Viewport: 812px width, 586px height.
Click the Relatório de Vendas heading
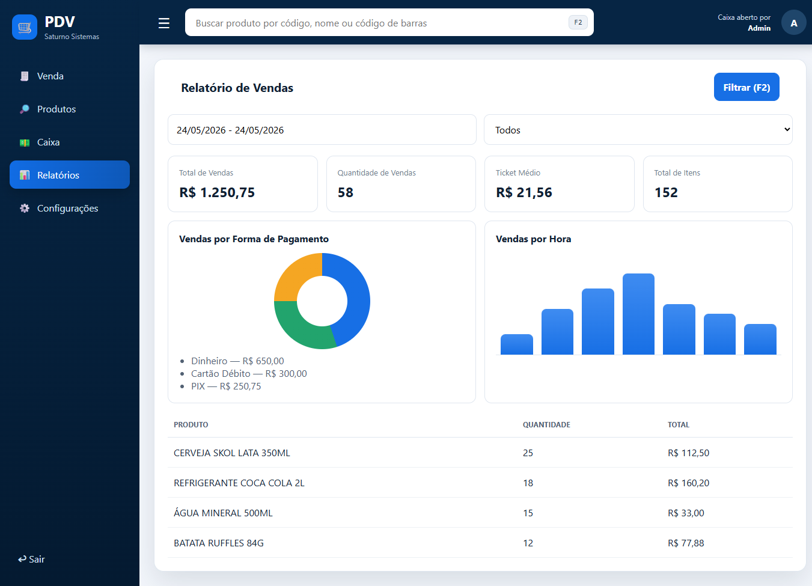(x=237, y=88)
